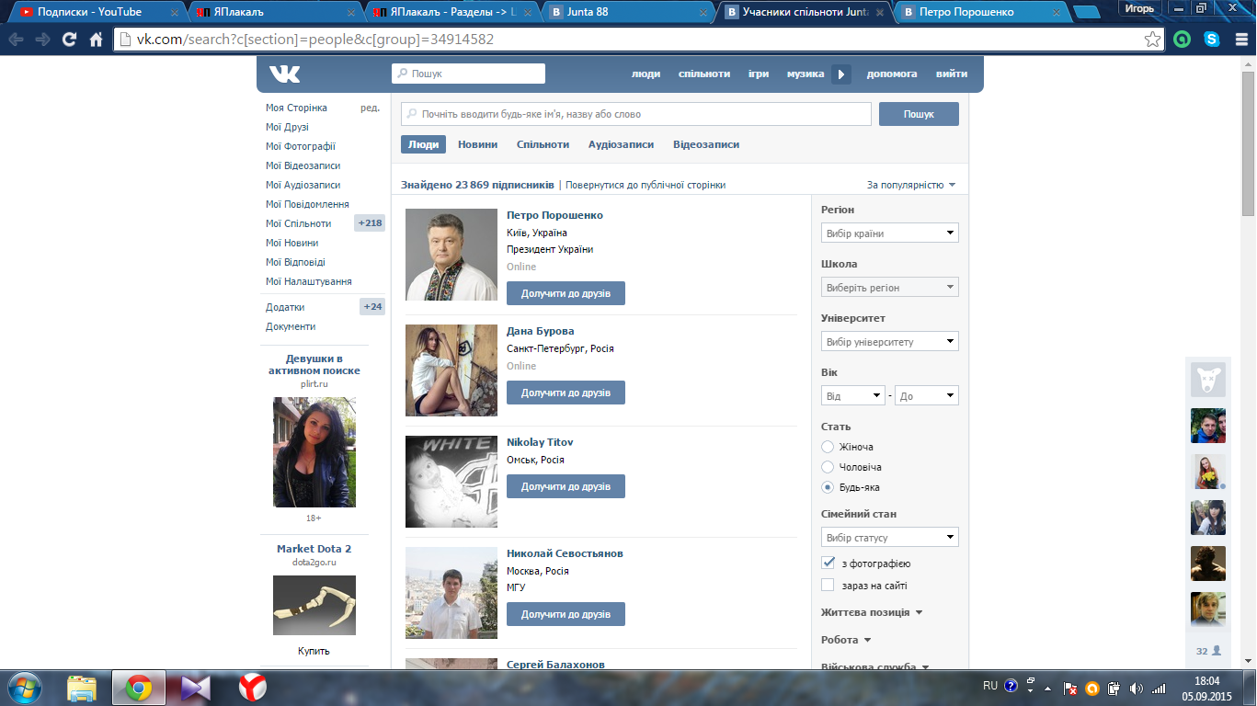Image resolution: width=1257 pixels, height=706 pixels.
Task: Enable the 'зараз на сайті' checkbox
Action: point(828,585)
